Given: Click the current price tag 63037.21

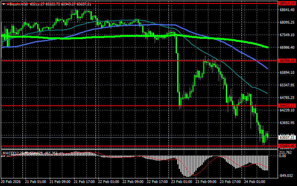Looking at the screenshot, I should pyautogui.click(x=287, y=138).
